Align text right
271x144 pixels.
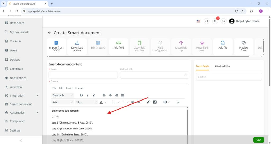click(116, 95)
